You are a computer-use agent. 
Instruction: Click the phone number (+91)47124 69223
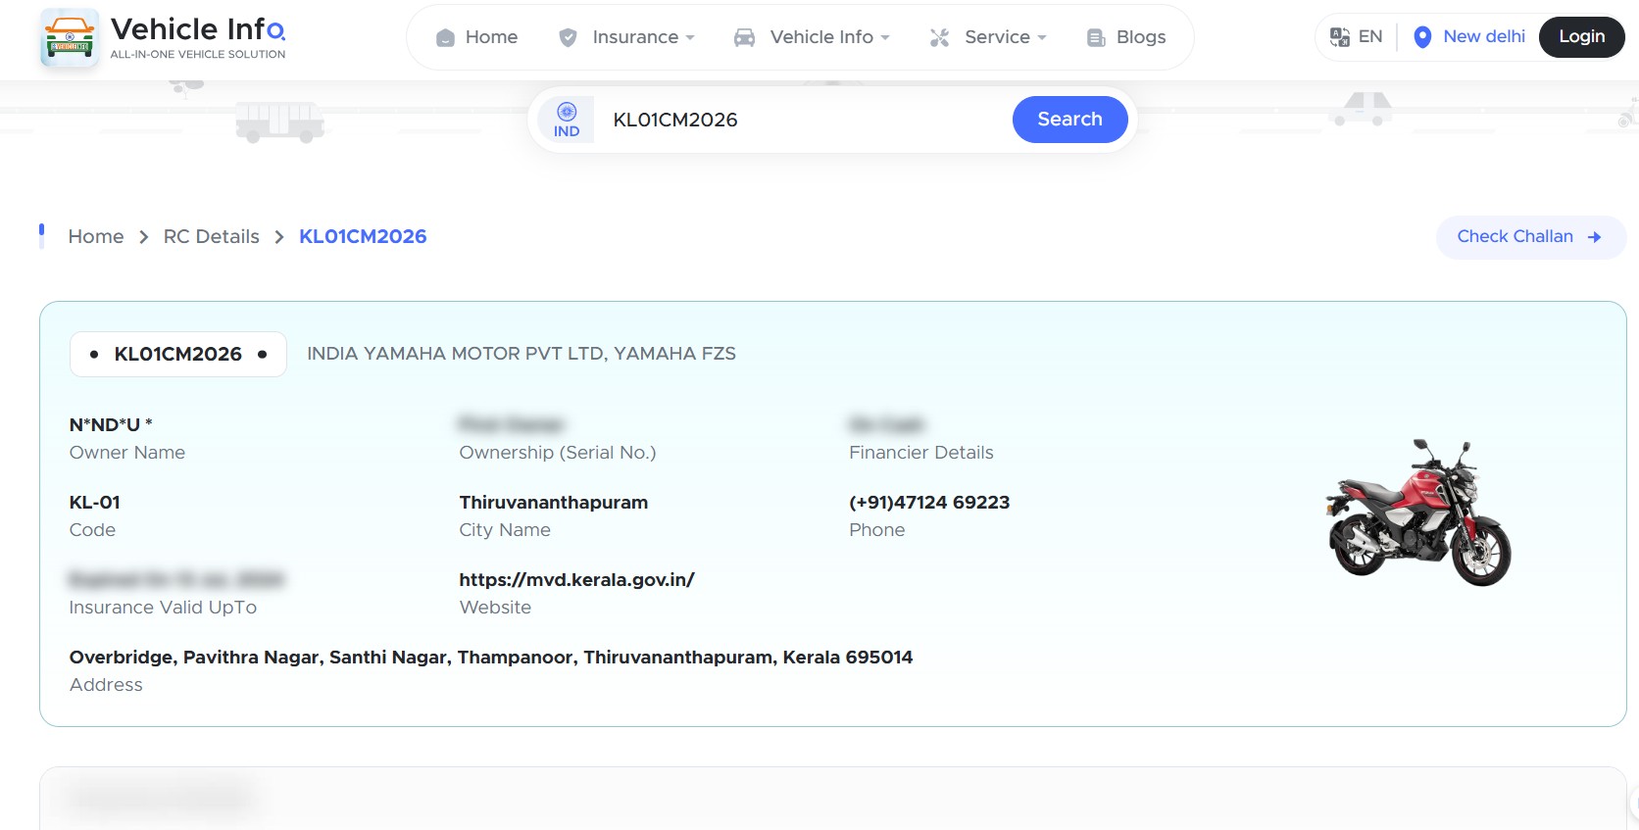[x=929, y=503]
